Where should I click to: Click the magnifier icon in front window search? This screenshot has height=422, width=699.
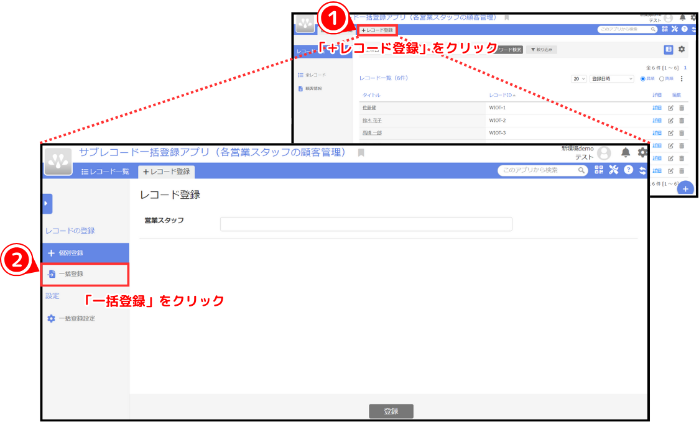click(x=581, y=170)
